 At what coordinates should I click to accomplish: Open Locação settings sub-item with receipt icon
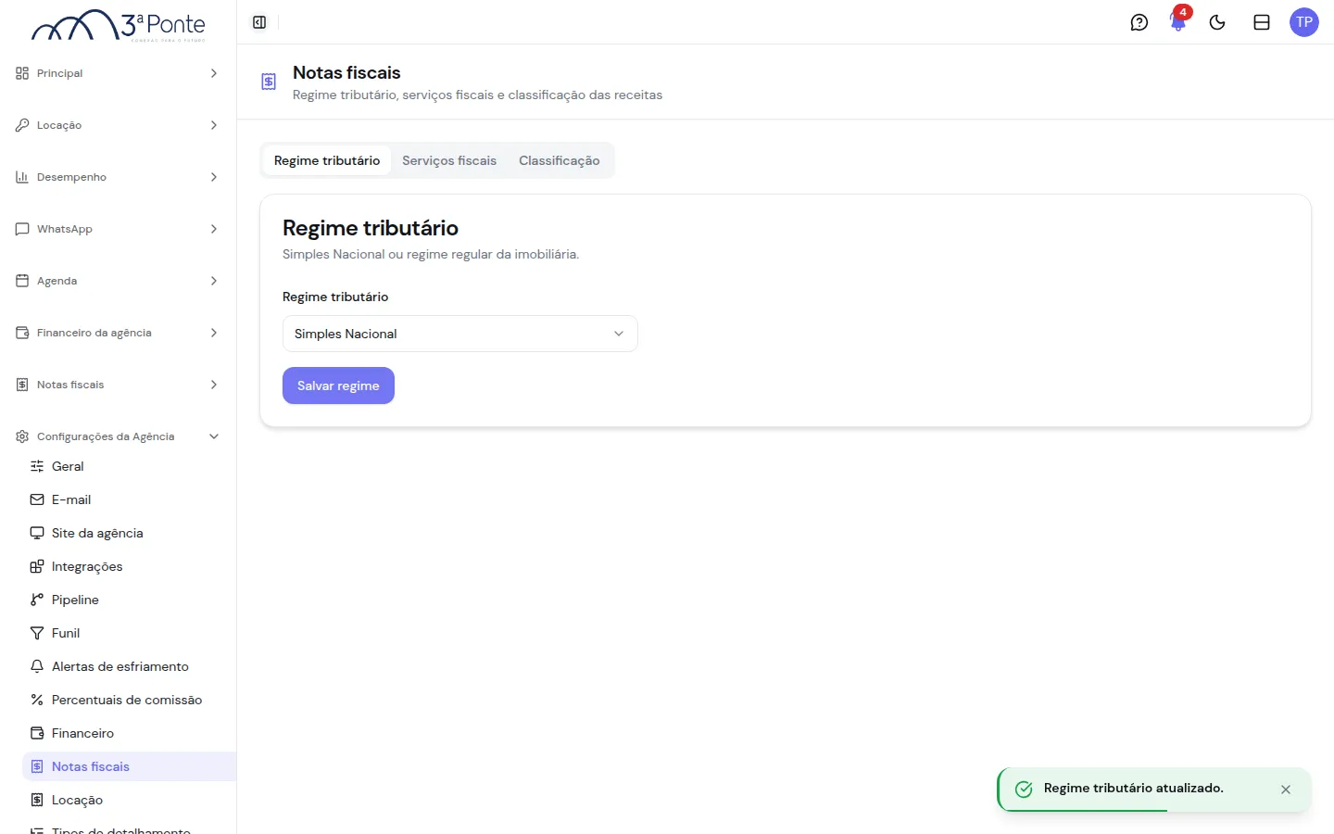pyautogui.click(x=129, y=800)
